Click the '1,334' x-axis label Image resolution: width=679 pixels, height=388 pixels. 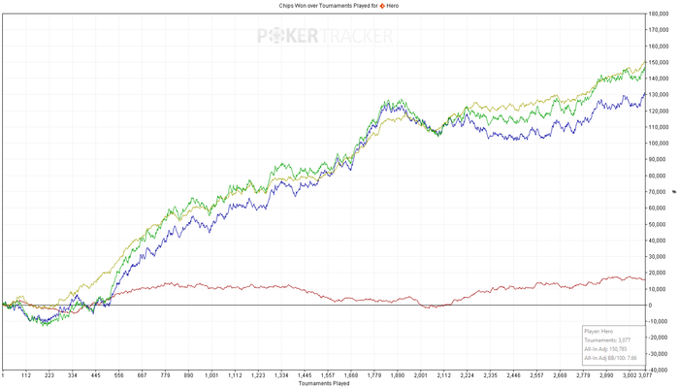281,375
